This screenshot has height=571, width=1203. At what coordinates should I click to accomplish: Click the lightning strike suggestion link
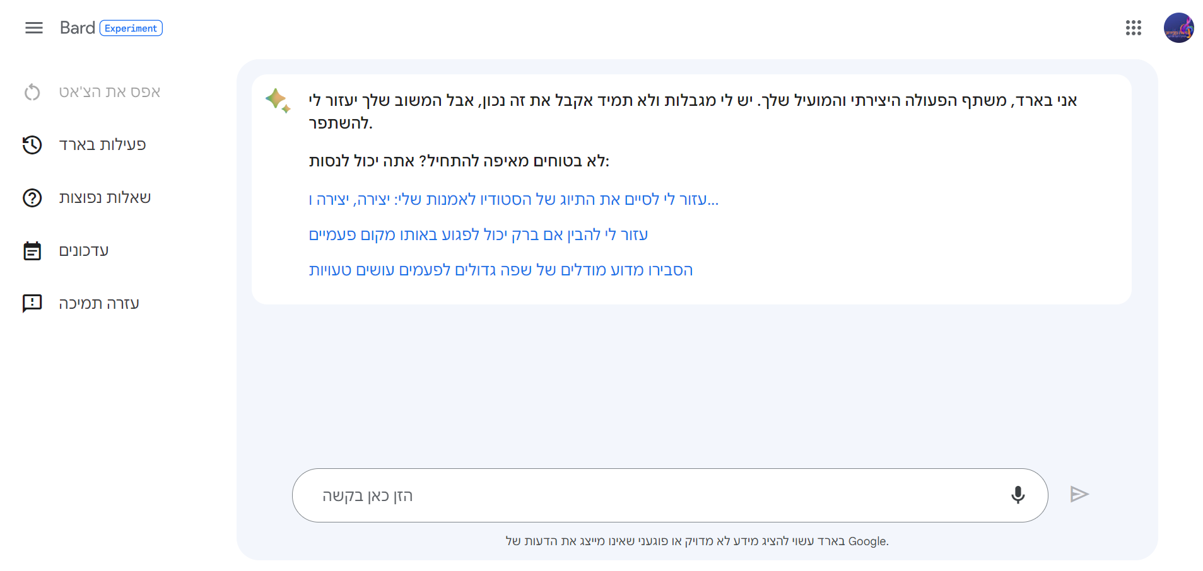click(x=478, y=235)
